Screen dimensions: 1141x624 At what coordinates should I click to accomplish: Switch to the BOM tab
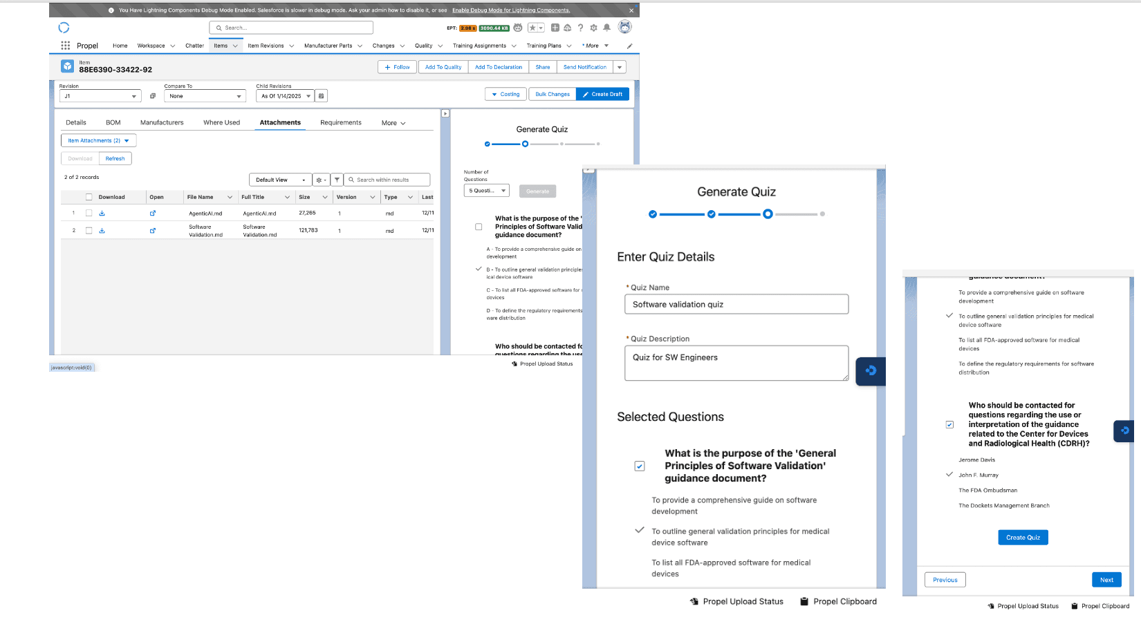113,123
